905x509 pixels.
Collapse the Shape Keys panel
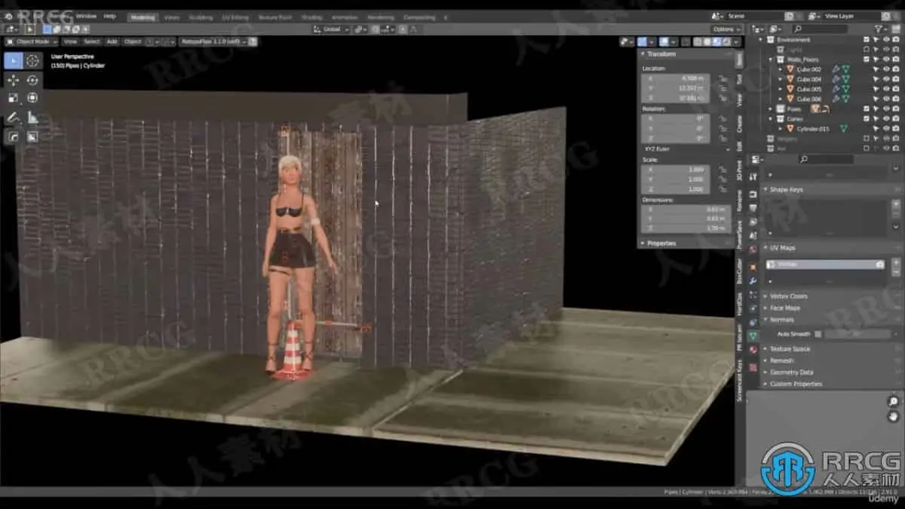pos(766,190)
